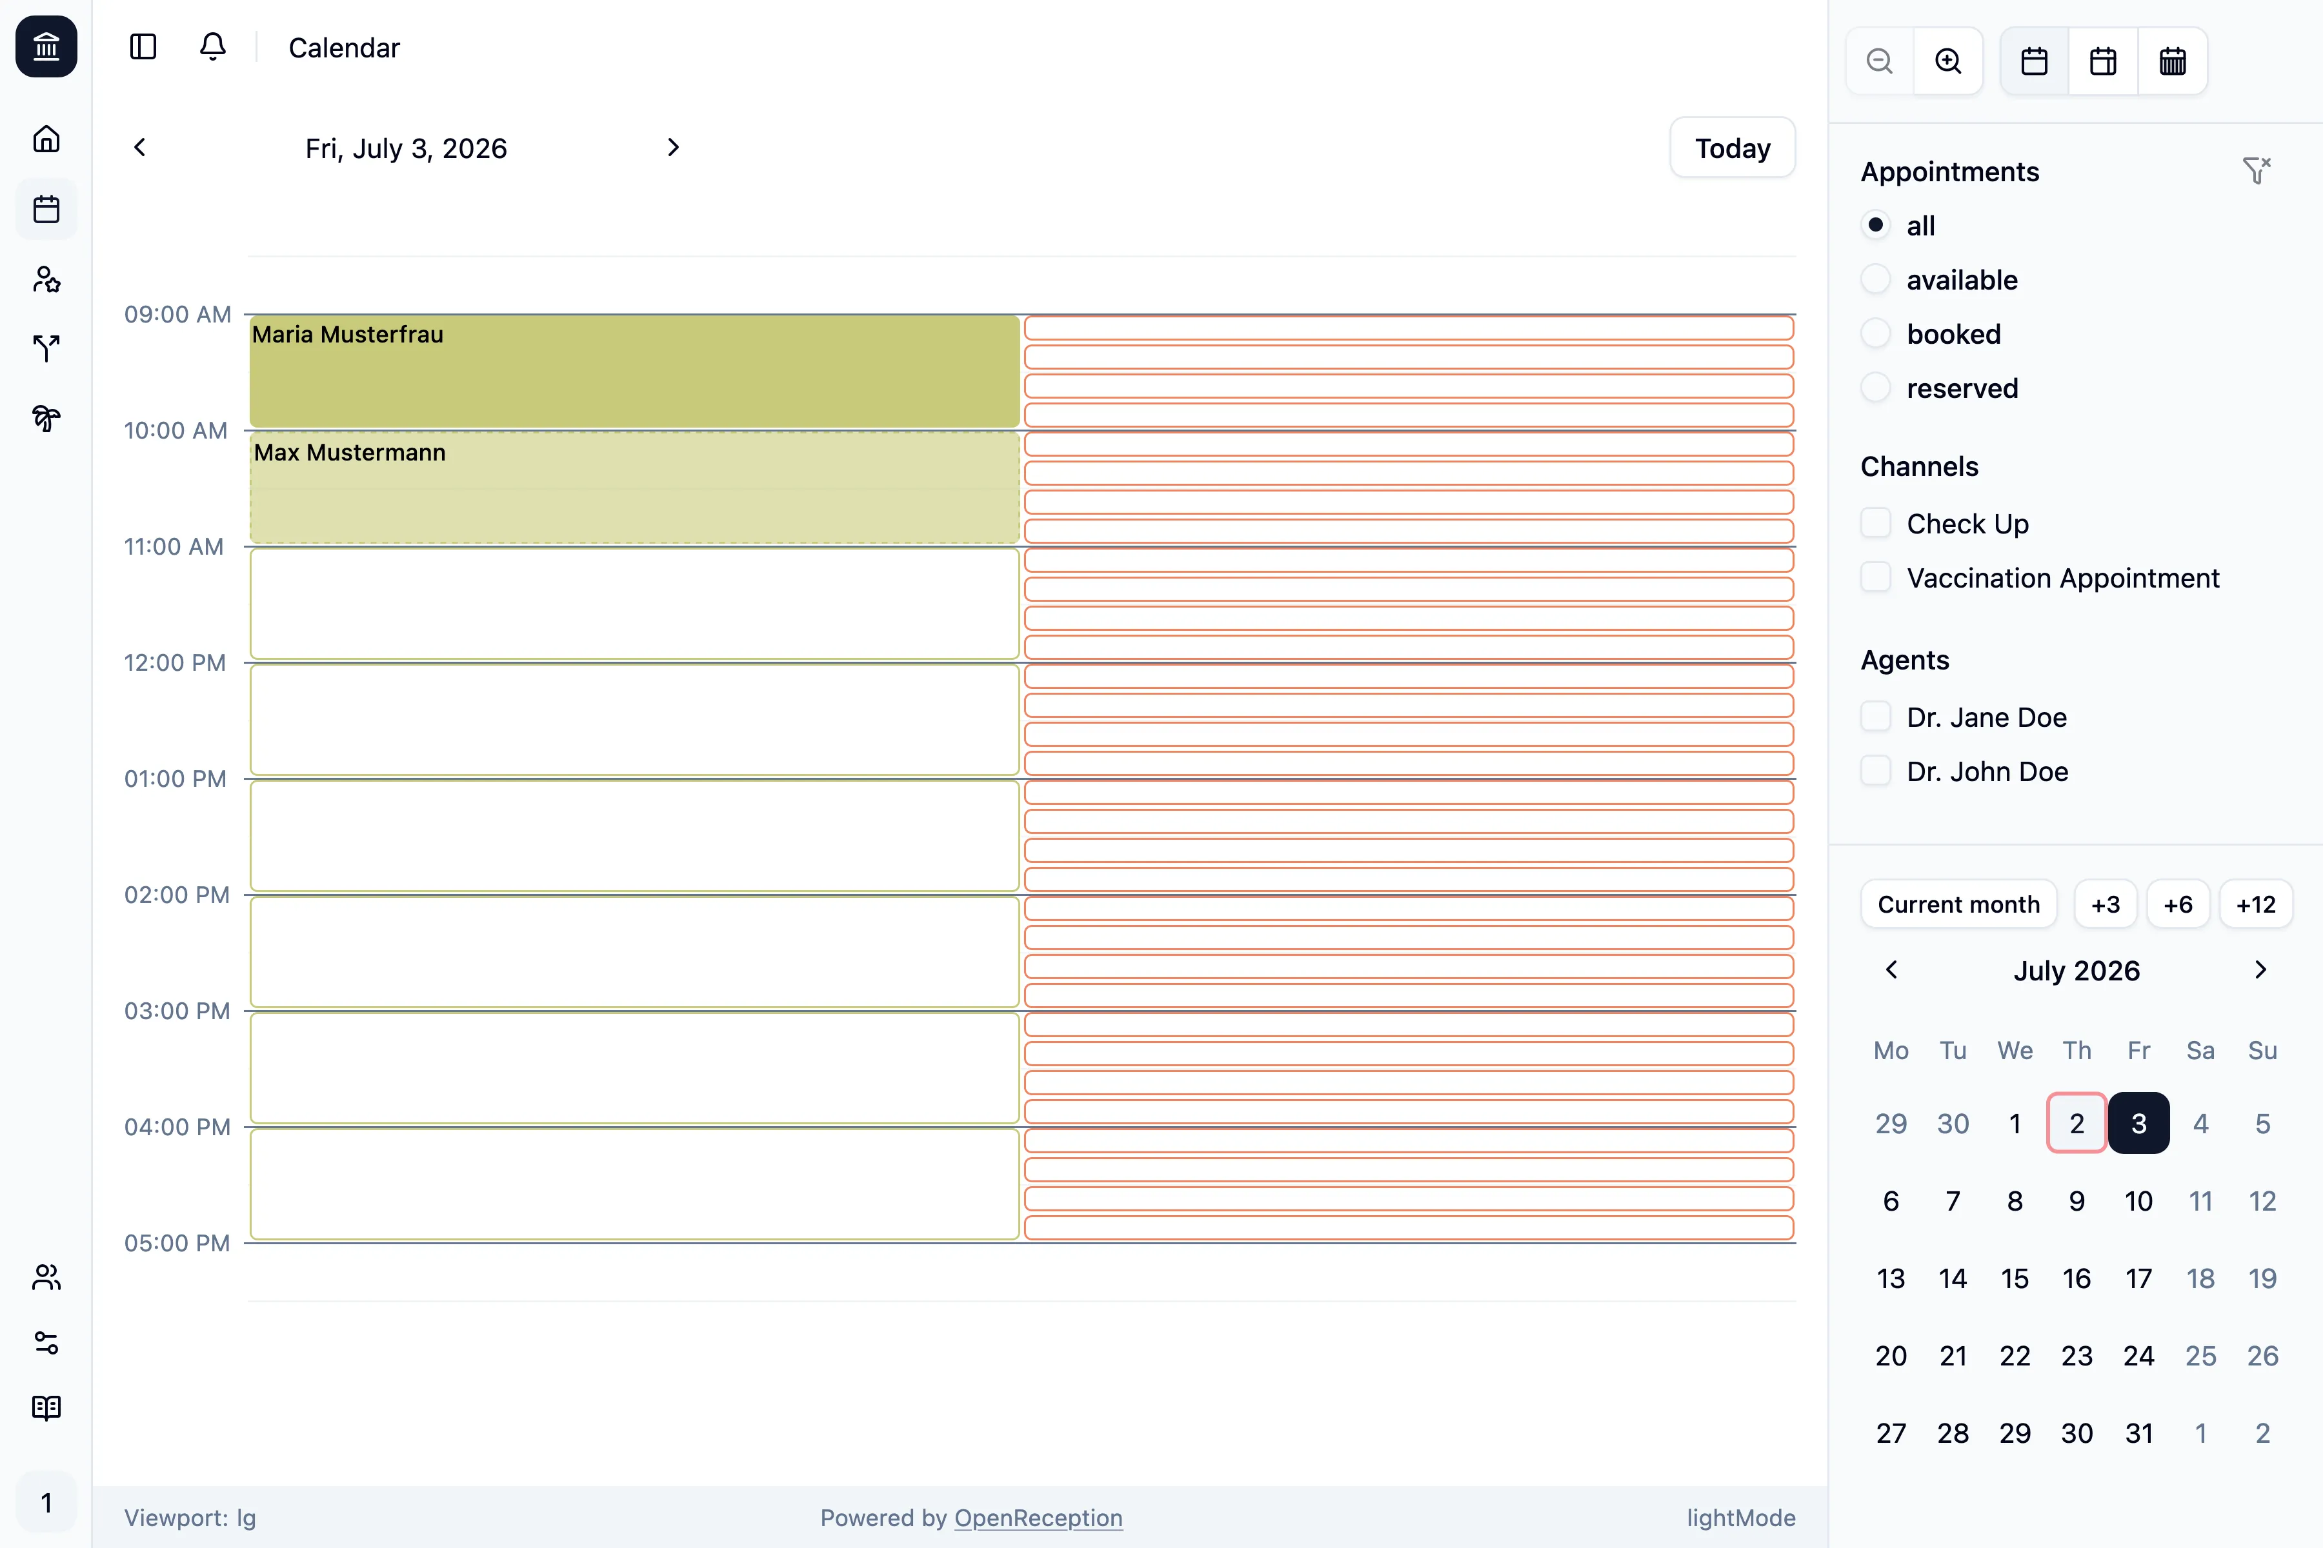Select July 10 in mini calendar
This screenshot has width=2323, height=1548.
click(x=2139, y=1200)
